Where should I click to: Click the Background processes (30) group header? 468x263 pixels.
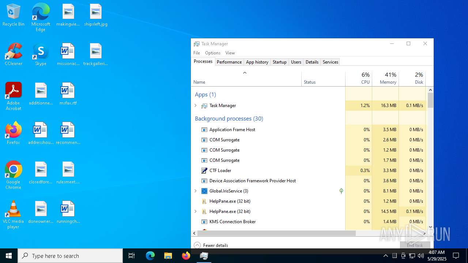(229, 119)
